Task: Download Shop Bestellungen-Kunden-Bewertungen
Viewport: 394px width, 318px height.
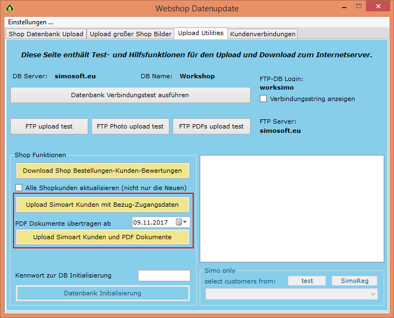Action: pos(102,171)
